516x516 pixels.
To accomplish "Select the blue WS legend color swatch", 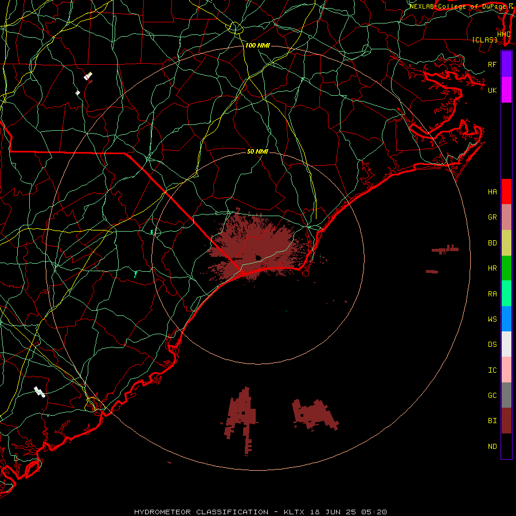I will click(506, 319).
